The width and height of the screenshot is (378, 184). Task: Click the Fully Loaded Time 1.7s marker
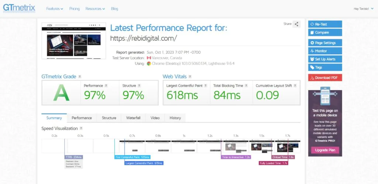(274, 163)
